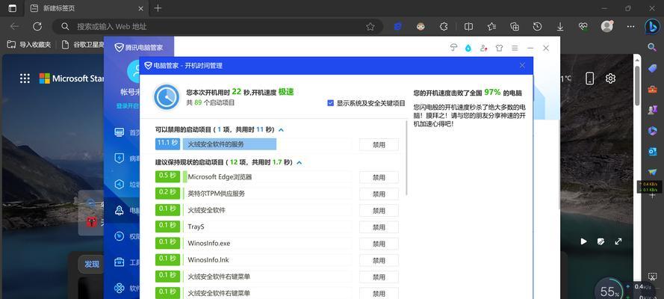Open Outlook icon in Edge sidebar

652,152
